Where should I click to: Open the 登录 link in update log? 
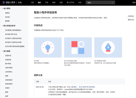pyautogui.click(x=75, y=87)
